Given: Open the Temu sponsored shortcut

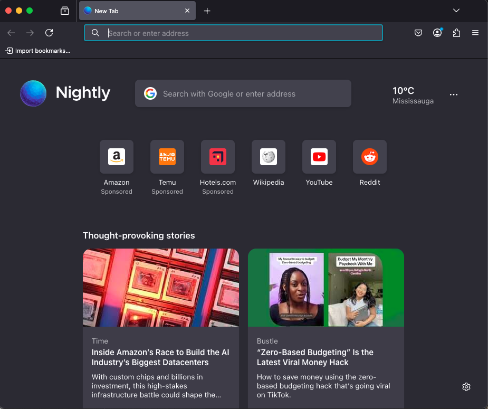Looking at the screenshot, I should tap(167, 167).
